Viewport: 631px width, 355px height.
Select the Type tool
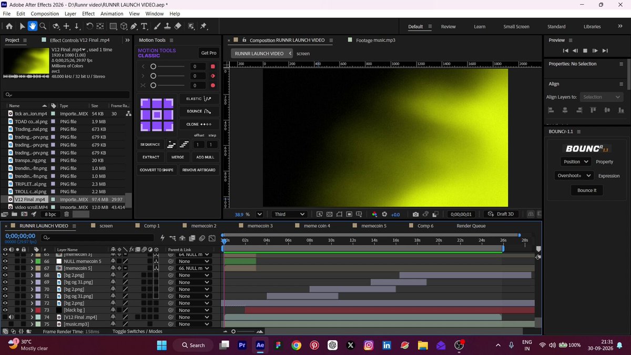[x=144, y=26]
